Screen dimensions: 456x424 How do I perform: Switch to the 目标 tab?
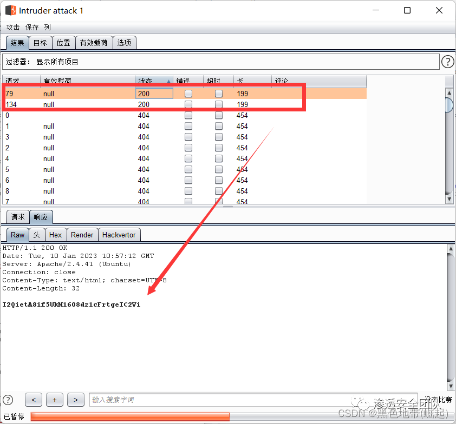coord(40,43)
